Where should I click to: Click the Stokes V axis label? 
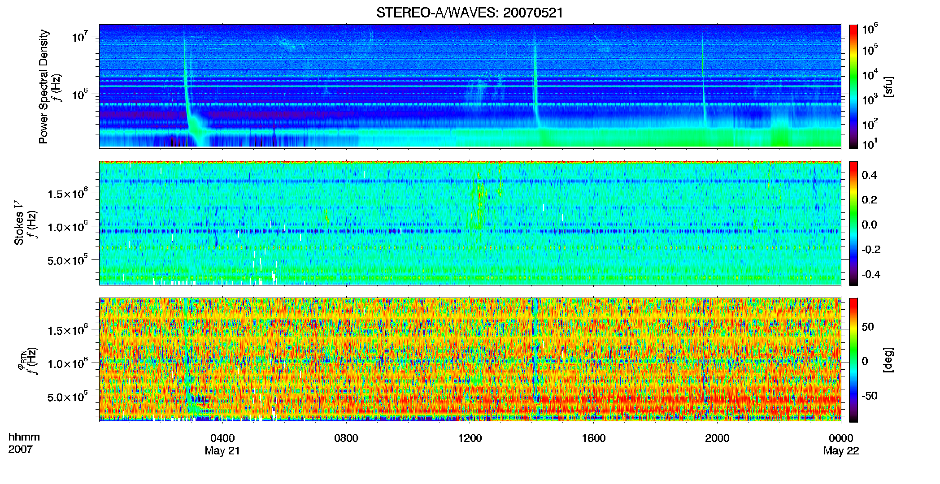[x=19, y=223]
